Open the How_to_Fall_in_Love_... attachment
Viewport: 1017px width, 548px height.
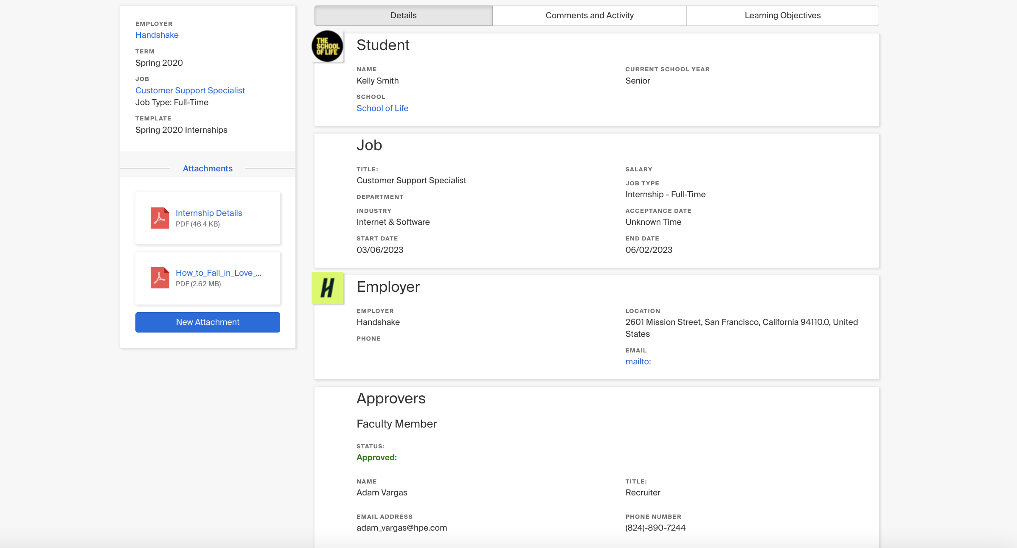[219, 273]
